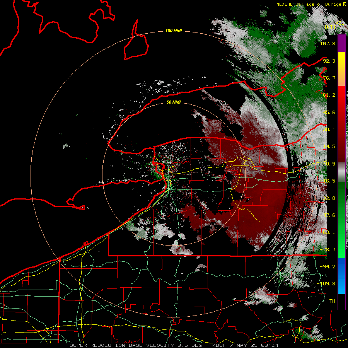Click the -47.6 velocity scale value
Image resolution: width=348 pixels, height=348 pixels.
328,215
